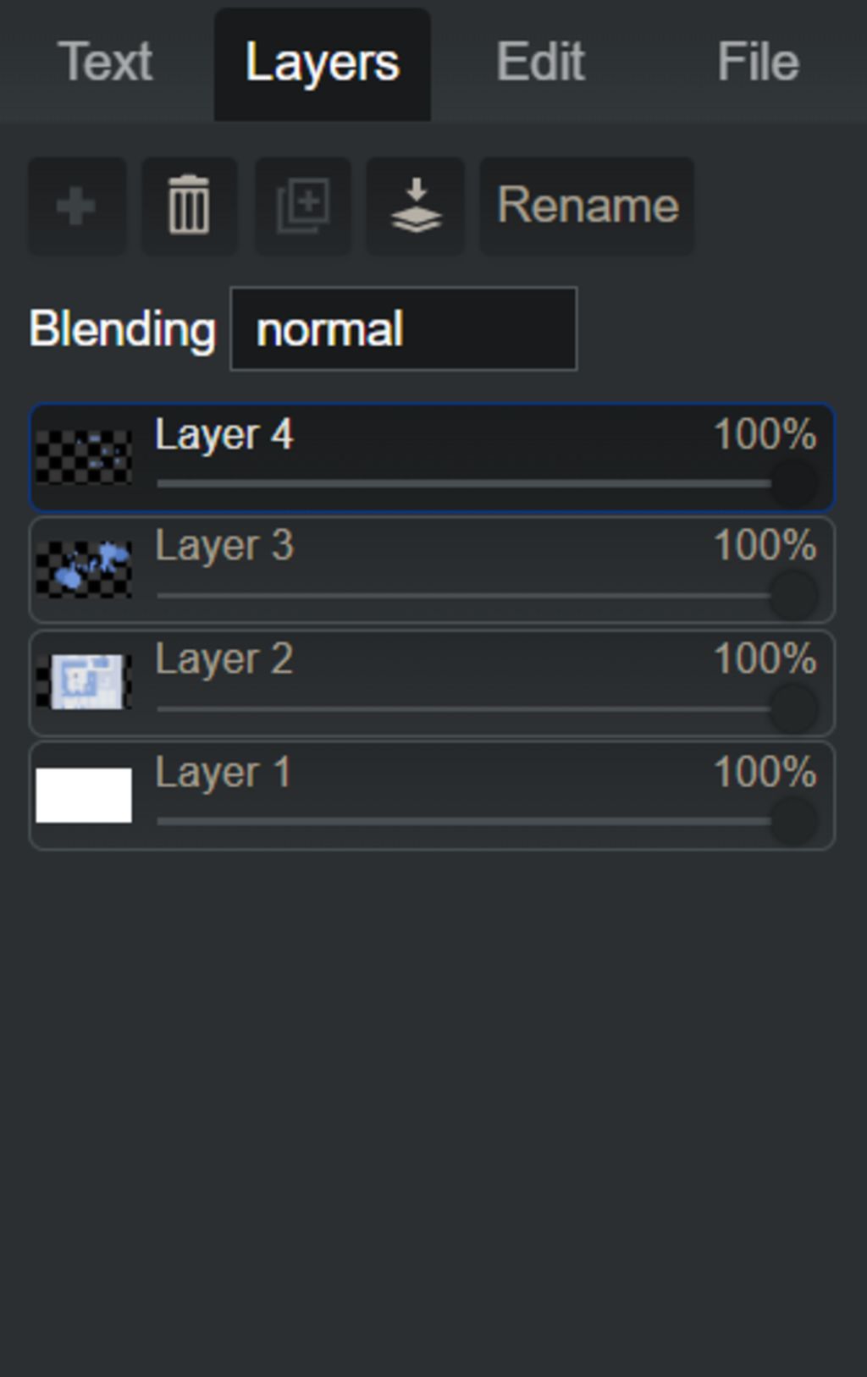Image resolution: width=867 pixels, height=1377 pixels.
Task: Select Layer 1 by its name
Action: pyautogui.click(x=223, y=773)
